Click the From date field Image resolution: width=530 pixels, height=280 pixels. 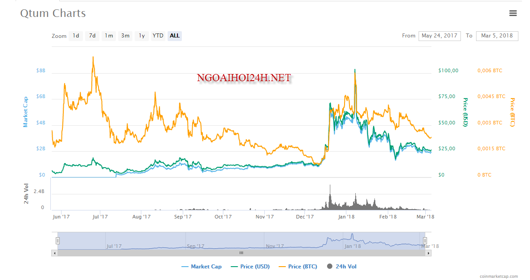439,36
